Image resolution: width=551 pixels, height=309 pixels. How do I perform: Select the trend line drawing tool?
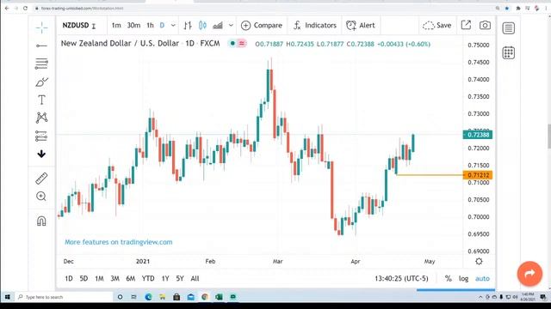point(41,45)
